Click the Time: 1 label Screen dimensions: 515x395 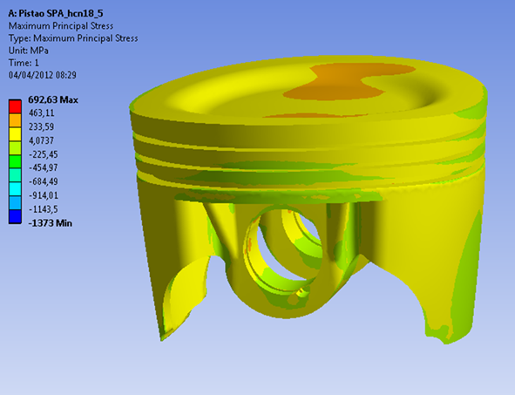(x=24, y=63)
